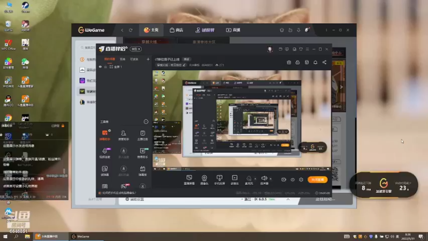Viewport: 428px width, 241px height.
Task: Advance the WeGame banner with the right arrow
Action: click(341, 87)
